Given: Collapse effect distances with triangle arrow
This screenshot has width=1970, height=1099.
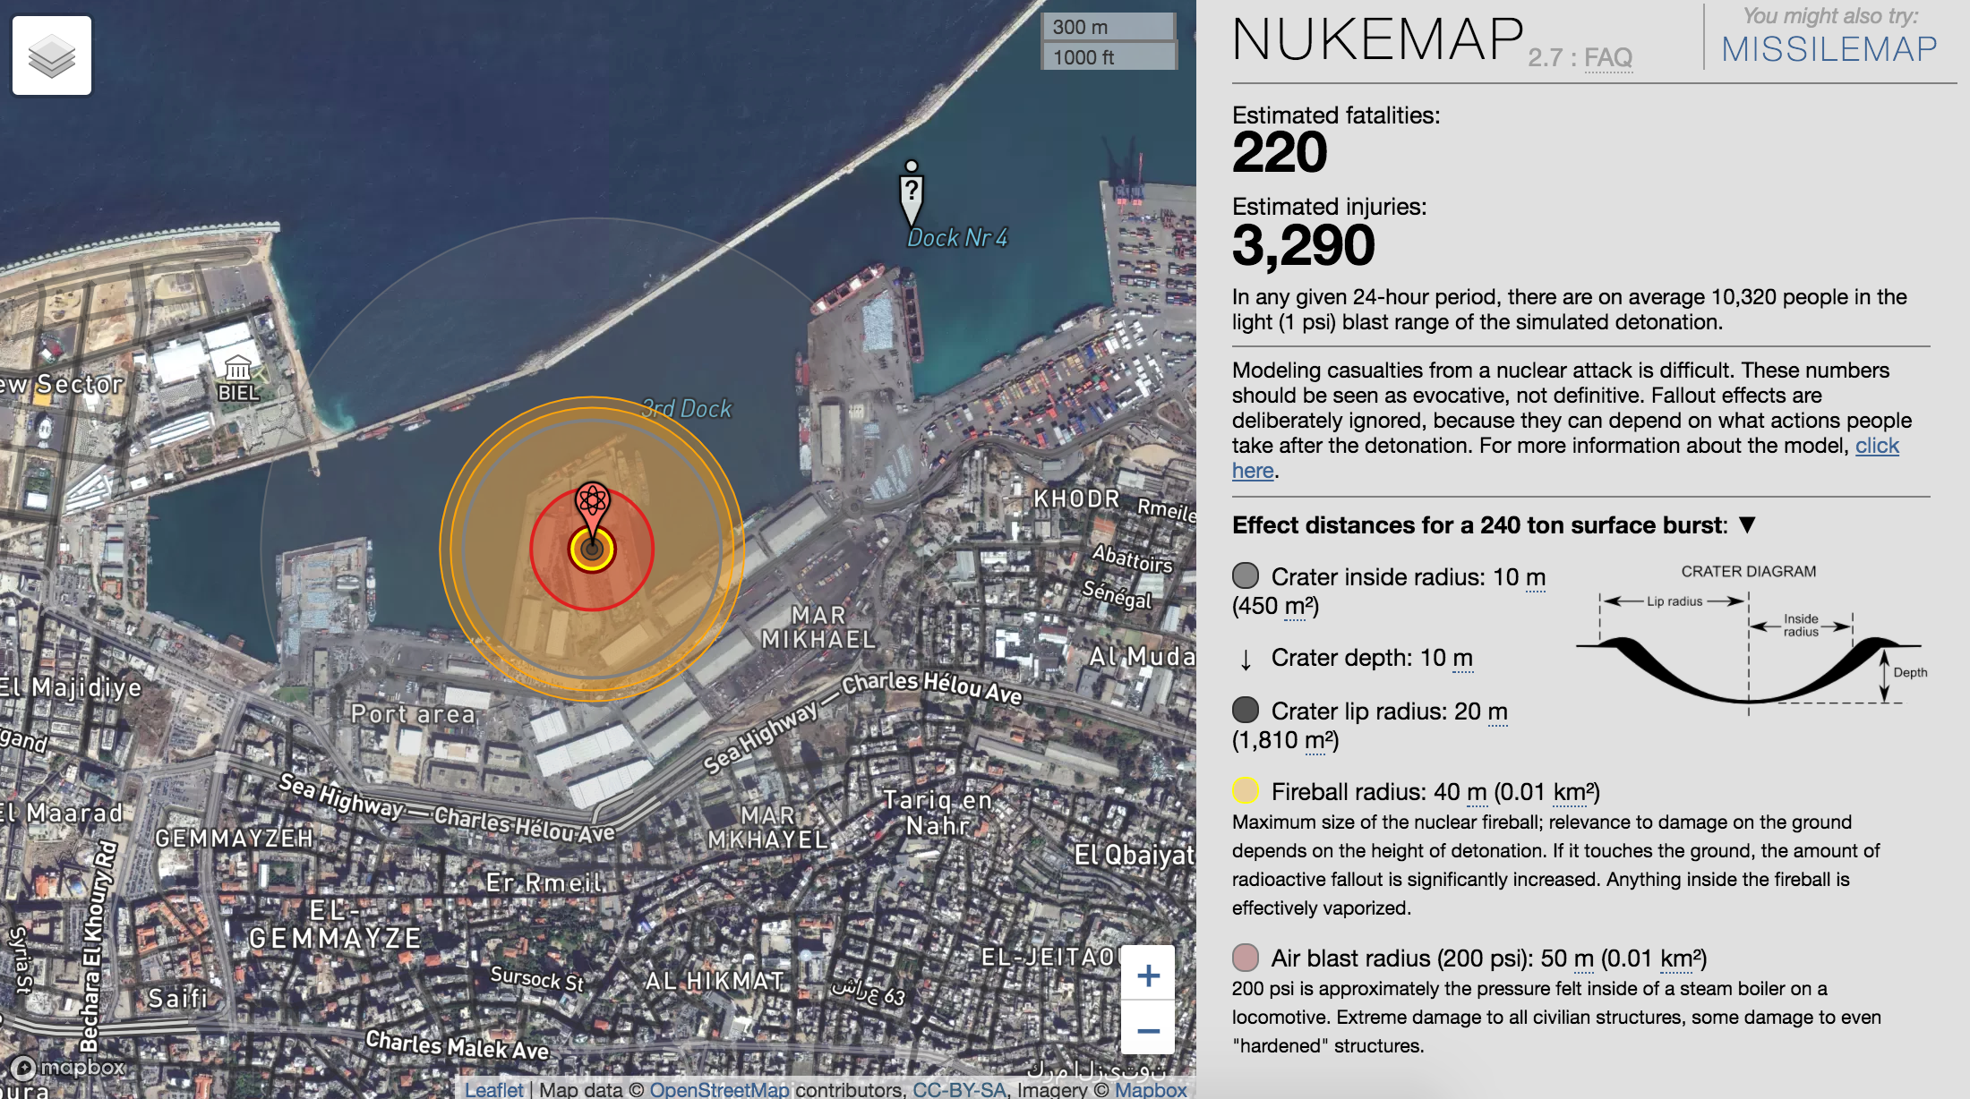Looking at the screenshot, I should [x=1747, y=524].
